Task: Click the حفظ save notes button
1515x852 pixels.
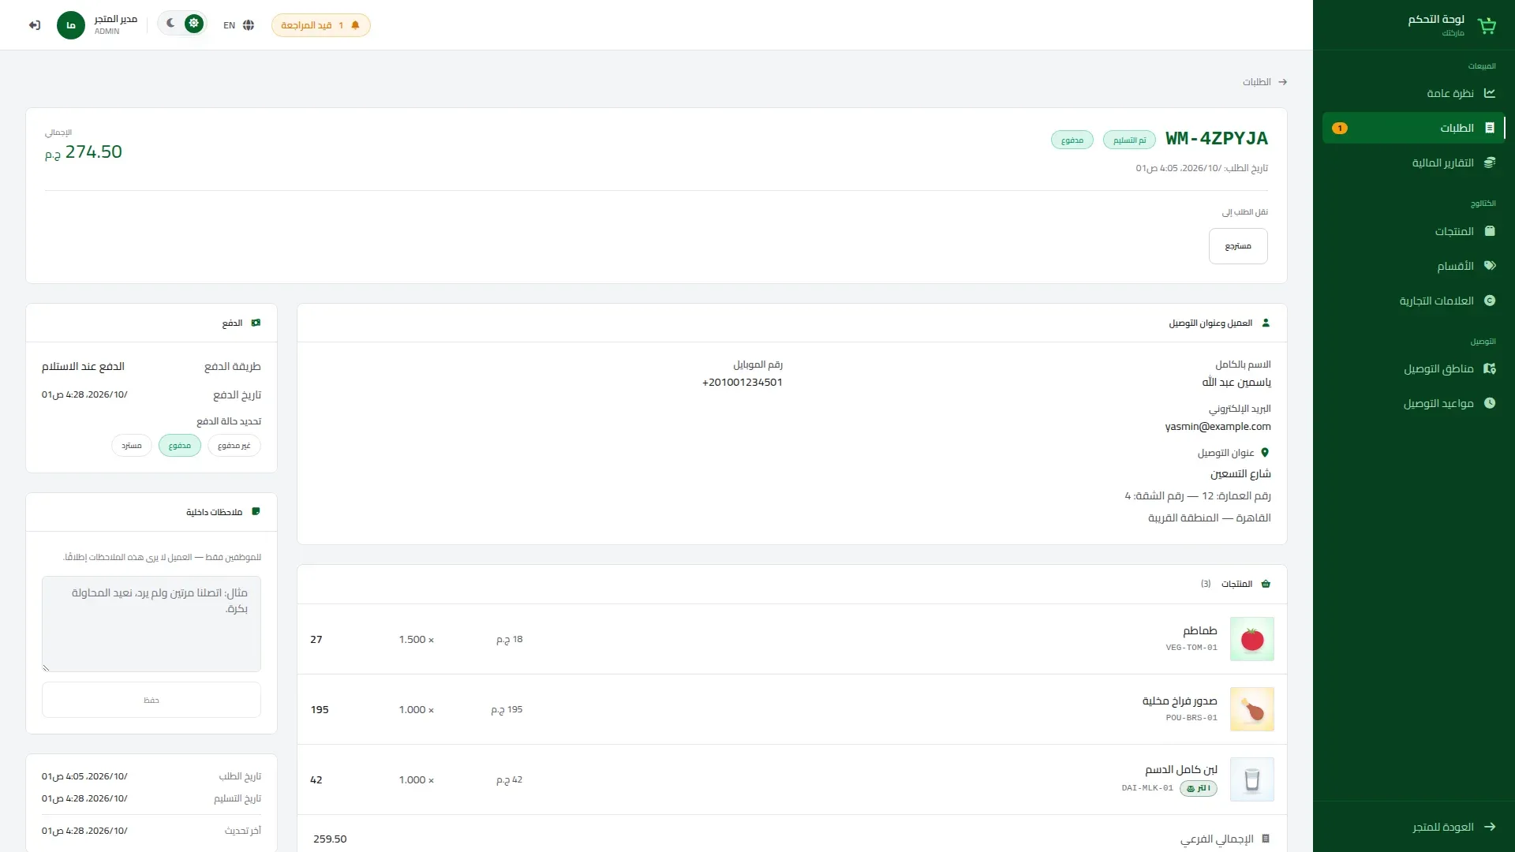Action: 151,700
